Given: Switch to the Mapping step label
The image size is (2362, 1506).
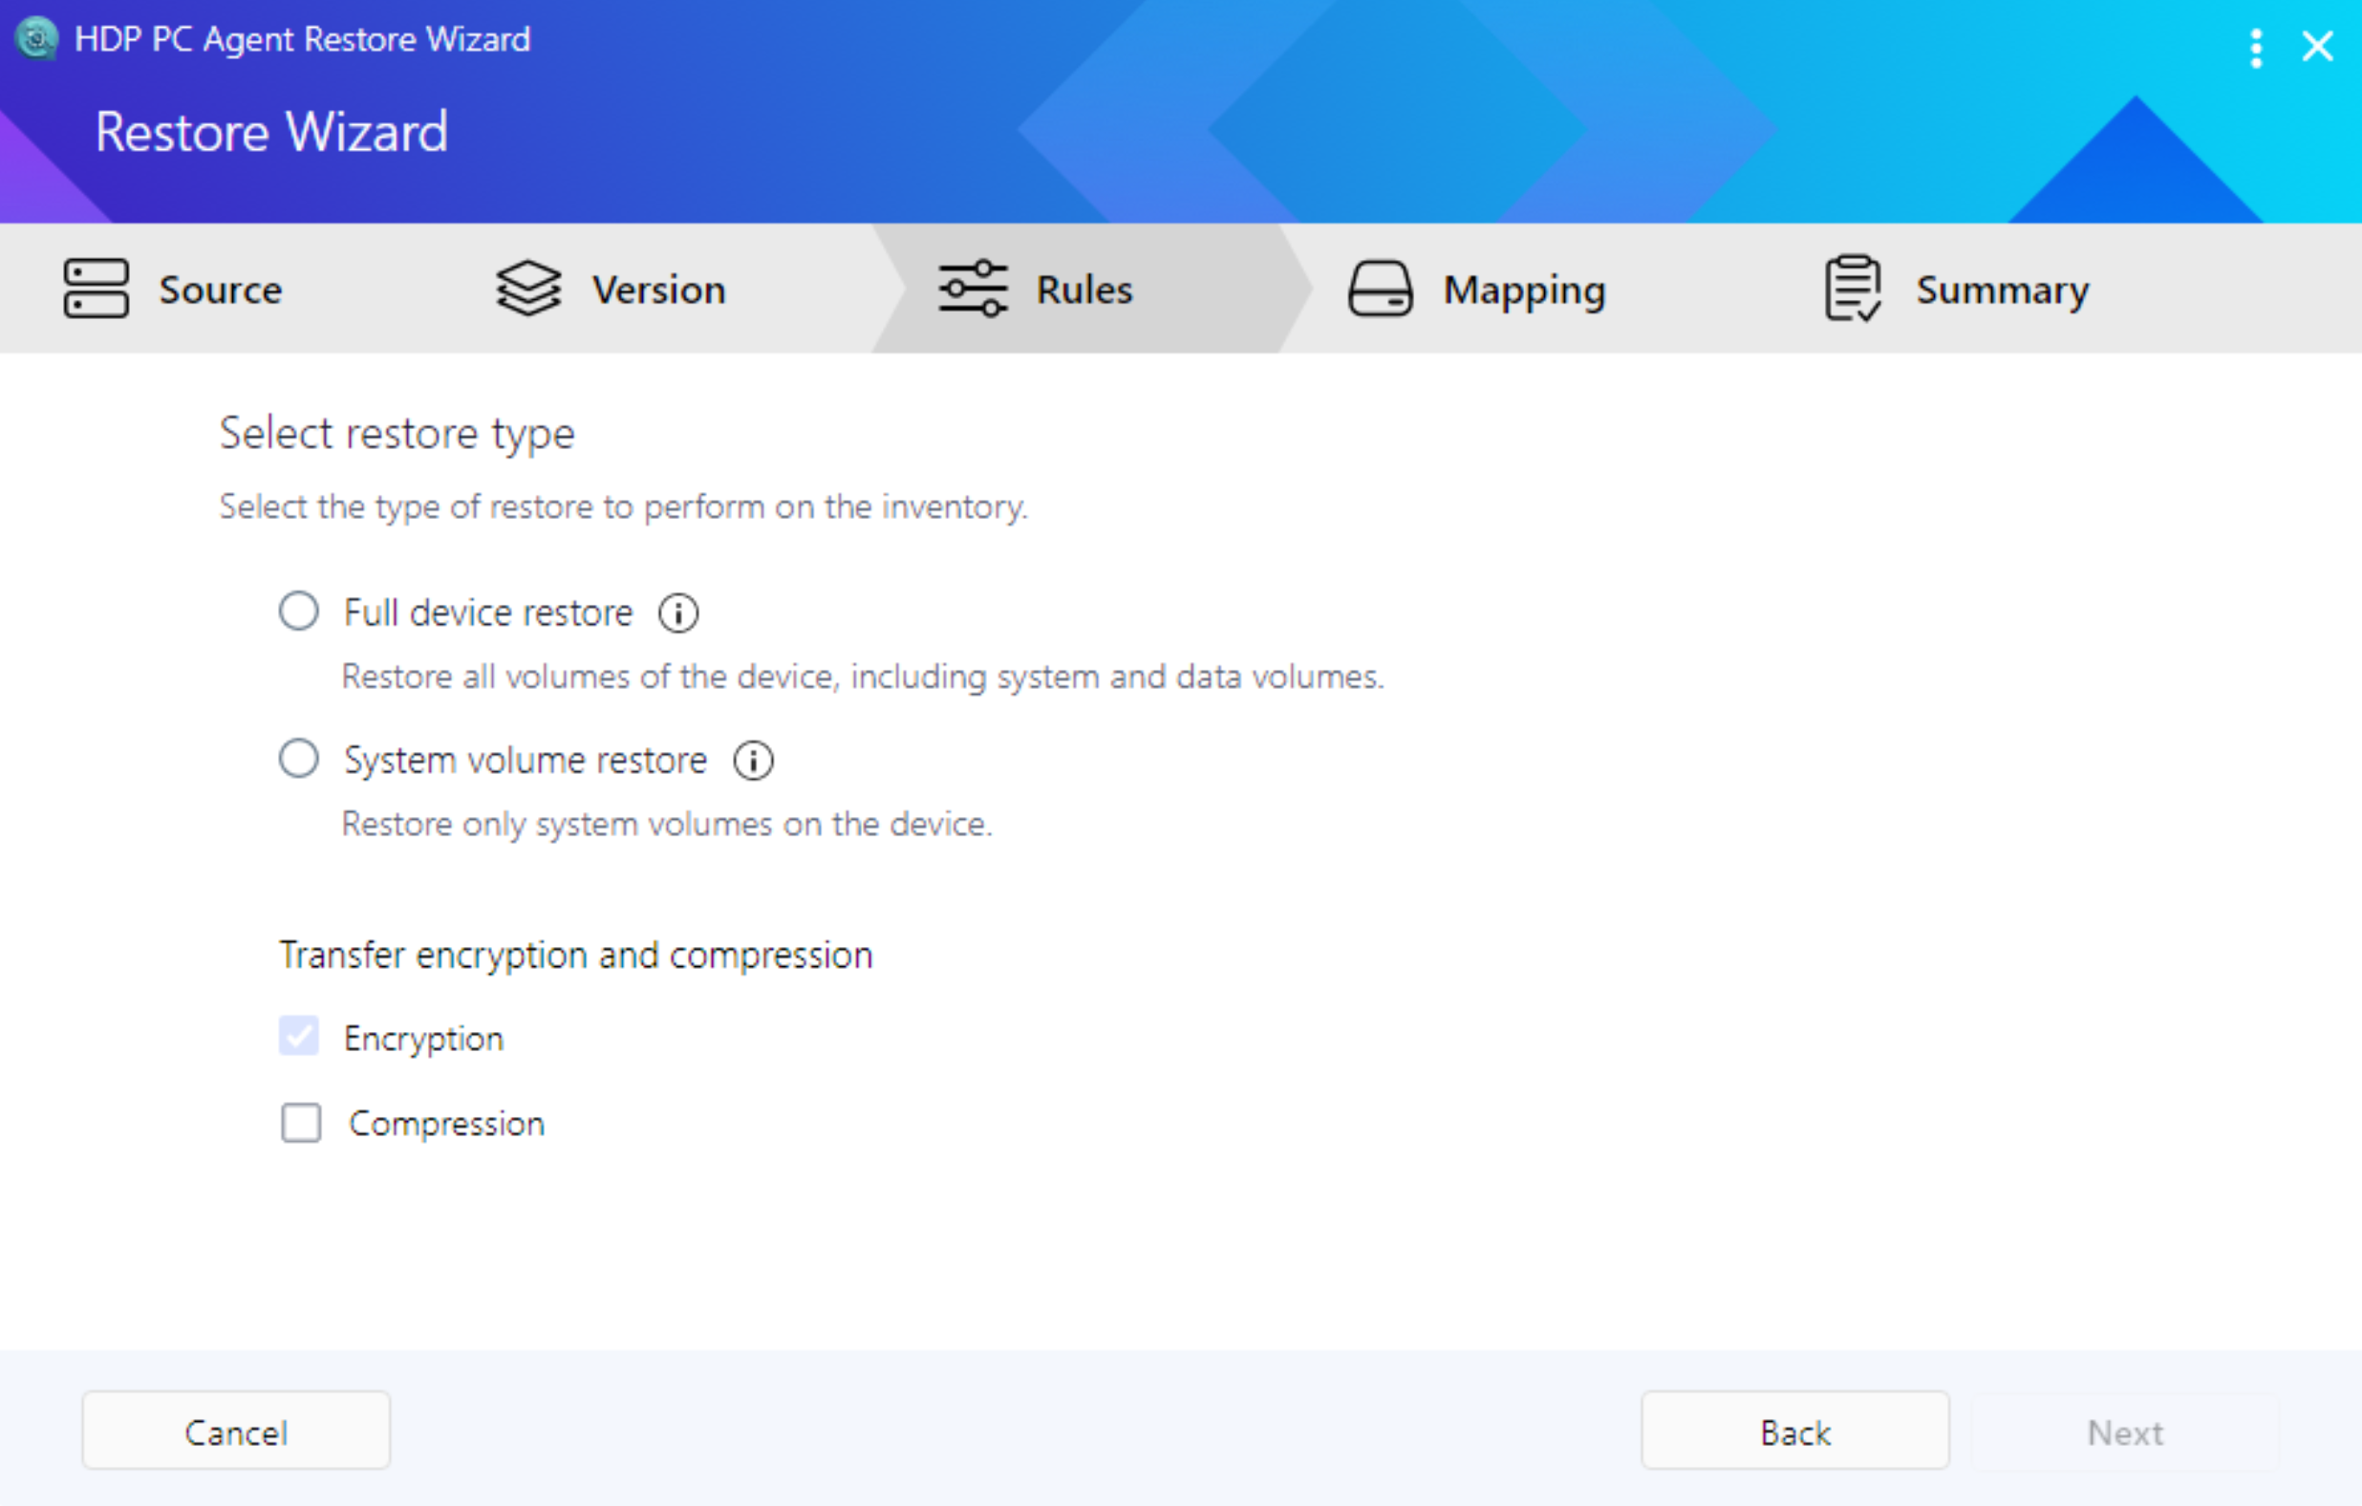Looking at the screenshot, I should point(1523,290).
